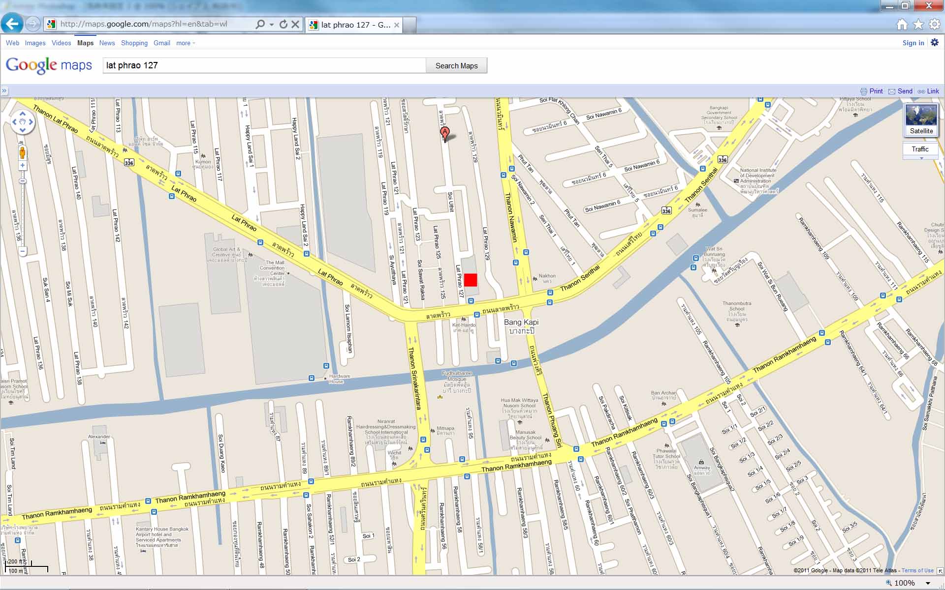Open Gmail from the Google bar
Screen dimensions: 945x590
pos(161,43)
